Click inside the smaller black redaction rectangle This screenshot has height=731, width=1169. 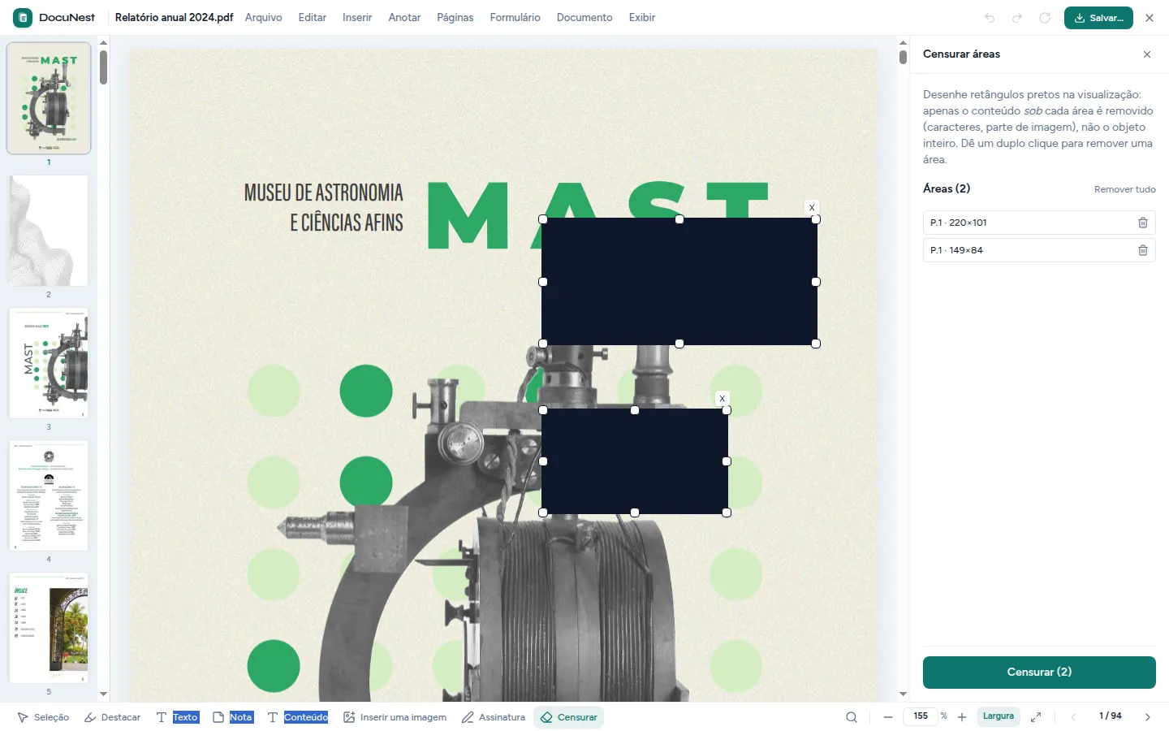(635, 461)
